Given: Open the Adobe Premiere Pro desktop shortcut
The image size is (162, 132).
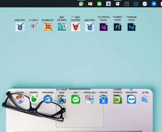Looking at the screenshot, I should coord(103,27).
